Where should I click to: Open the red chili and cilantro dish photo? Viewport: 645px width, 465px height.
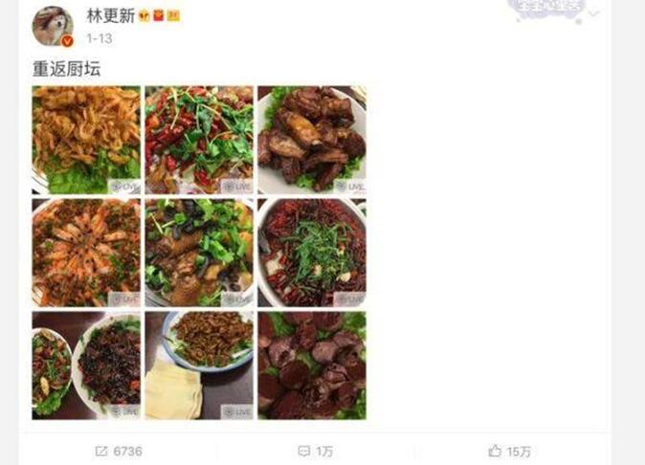pos(199,140)
